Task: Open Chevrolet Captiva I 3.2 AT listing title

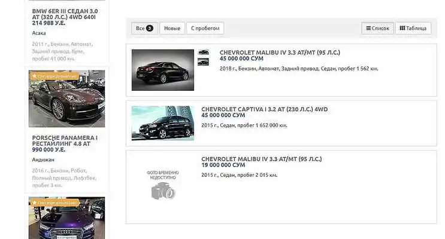Action: pos(264,109)
